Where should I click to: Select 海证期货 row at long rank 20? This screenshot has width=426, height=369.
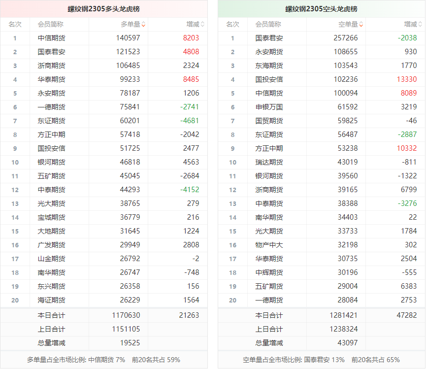(x=51, y=300)
